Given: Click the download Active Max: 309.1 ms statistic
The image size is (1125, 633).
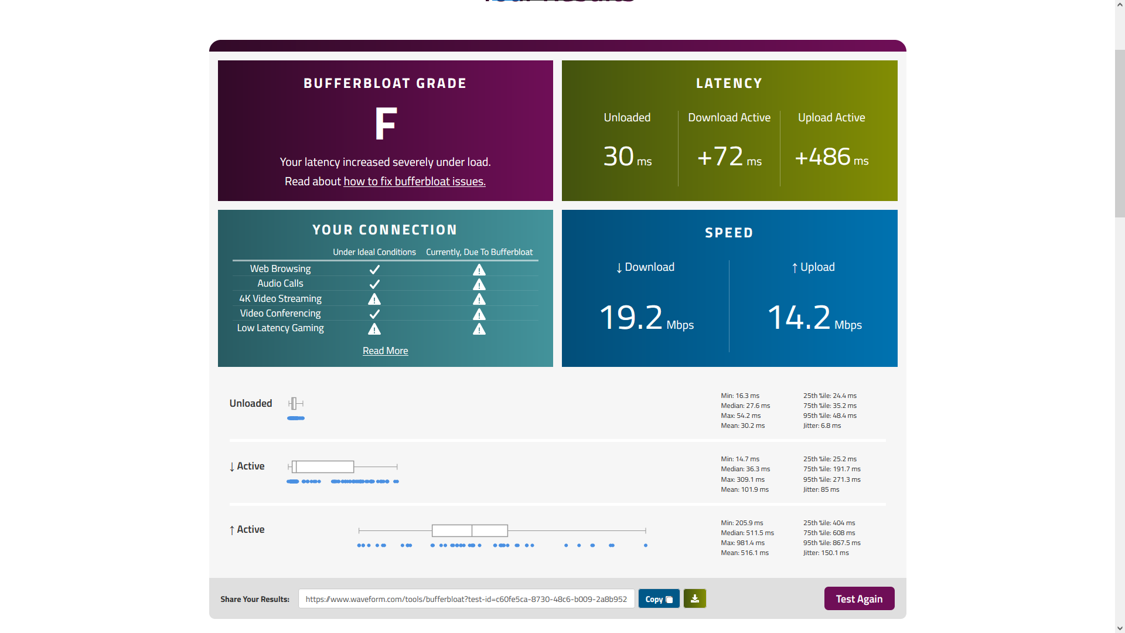Looking at the screenshot, I should pos(742,479).
